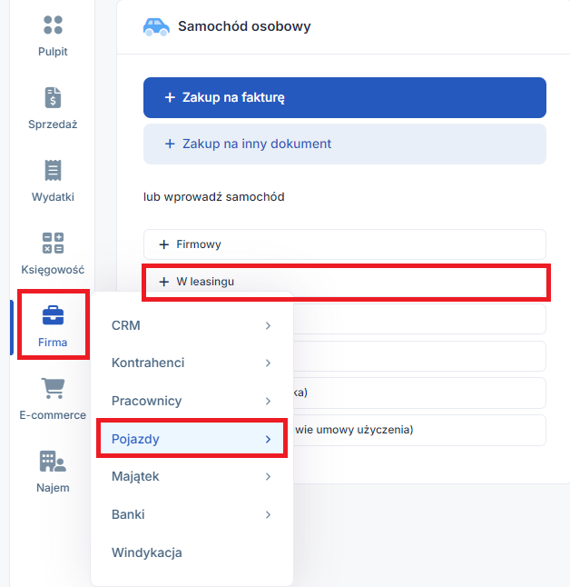Viewport: 570px width, 587px height.
Task: Open the Sprzedaż invoice icon
Action: click(x=53, y=97)
